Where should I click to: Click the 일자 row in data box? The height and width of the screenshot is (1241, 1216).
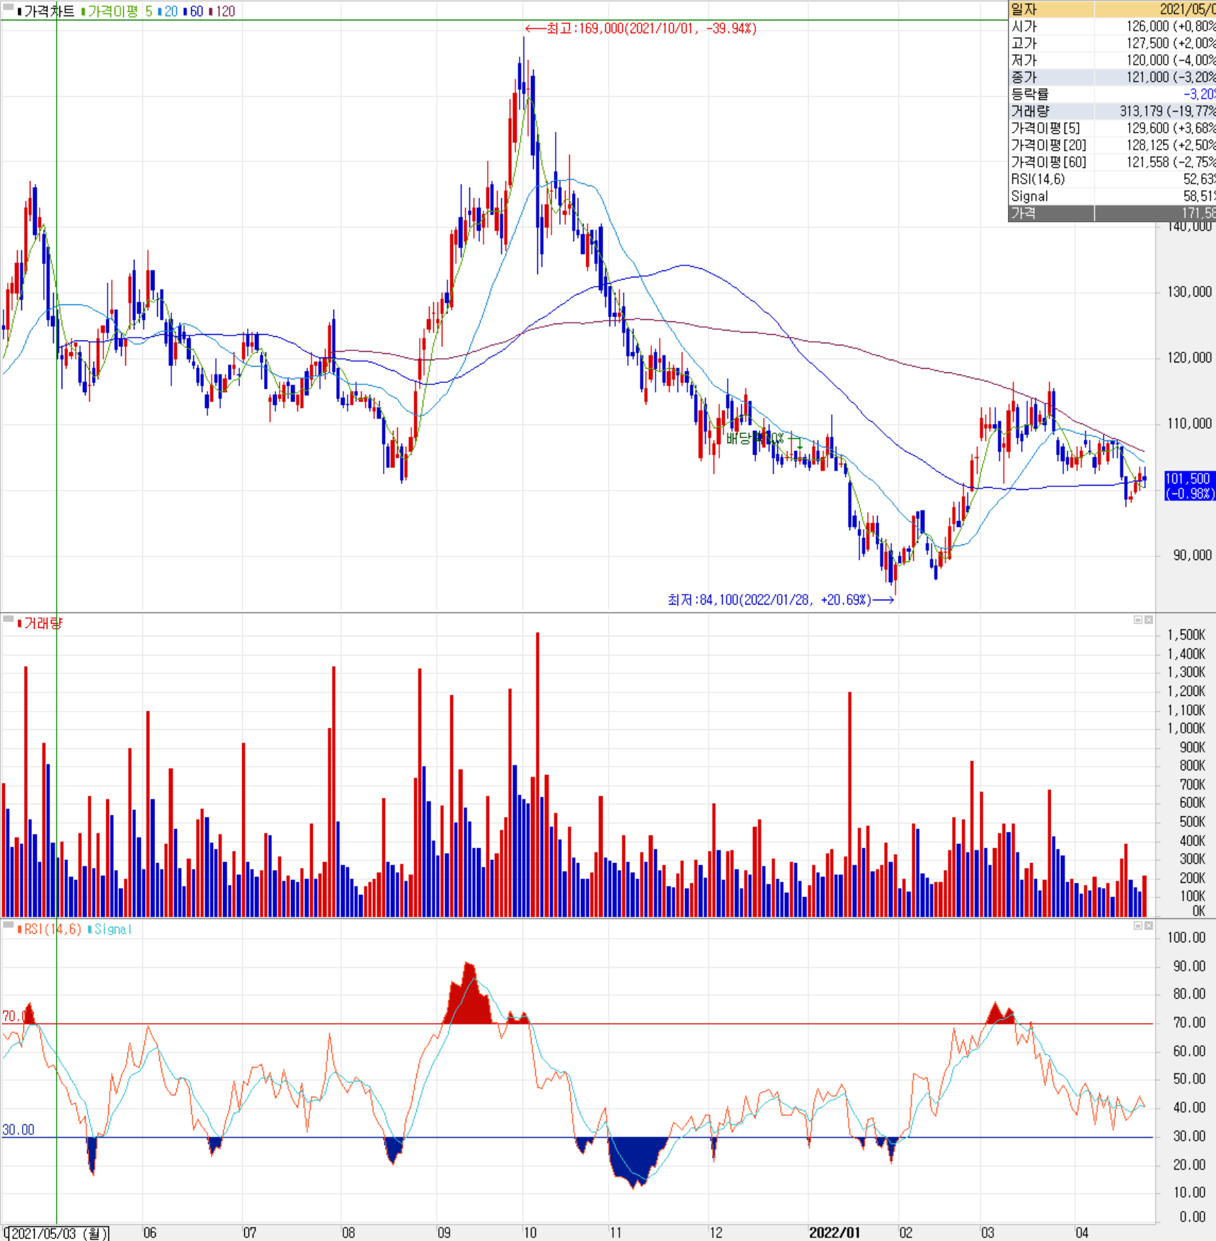click(1112, 9)
